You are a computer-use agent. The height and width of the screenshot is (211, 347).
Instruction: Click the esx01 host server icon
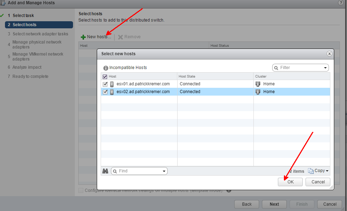pos(112,84)
